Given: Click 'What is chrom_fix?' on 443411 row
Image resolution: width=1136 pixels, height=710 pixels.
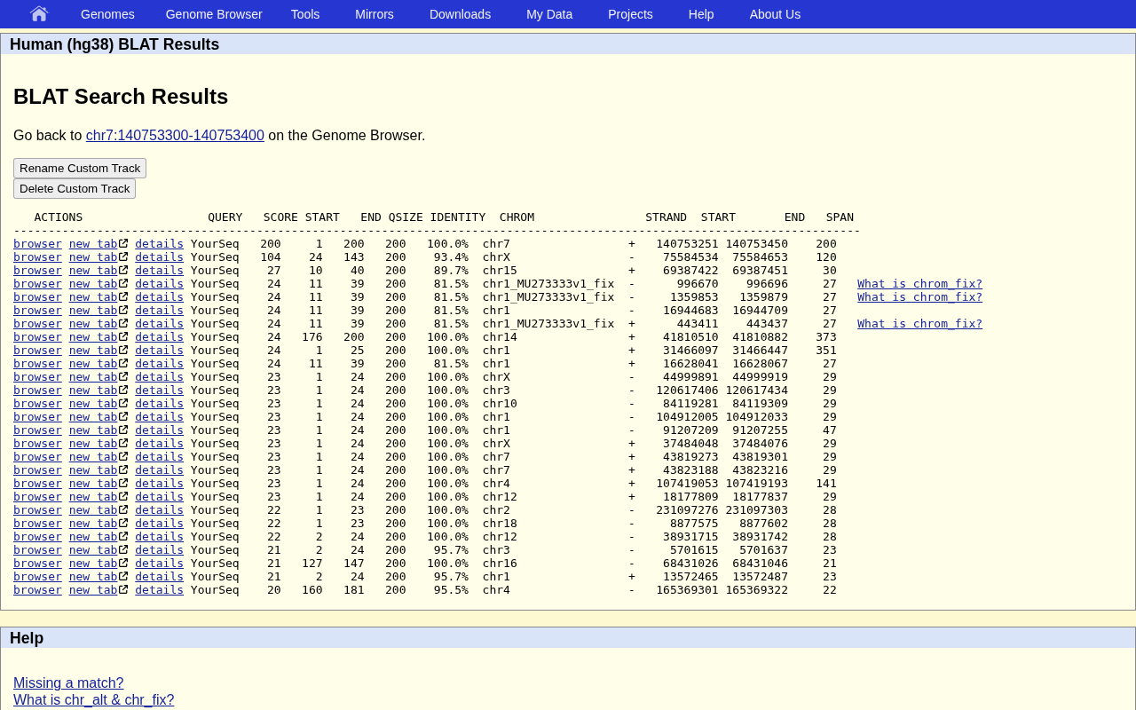Looking at the screenshot, I should [x=919, y=324].
